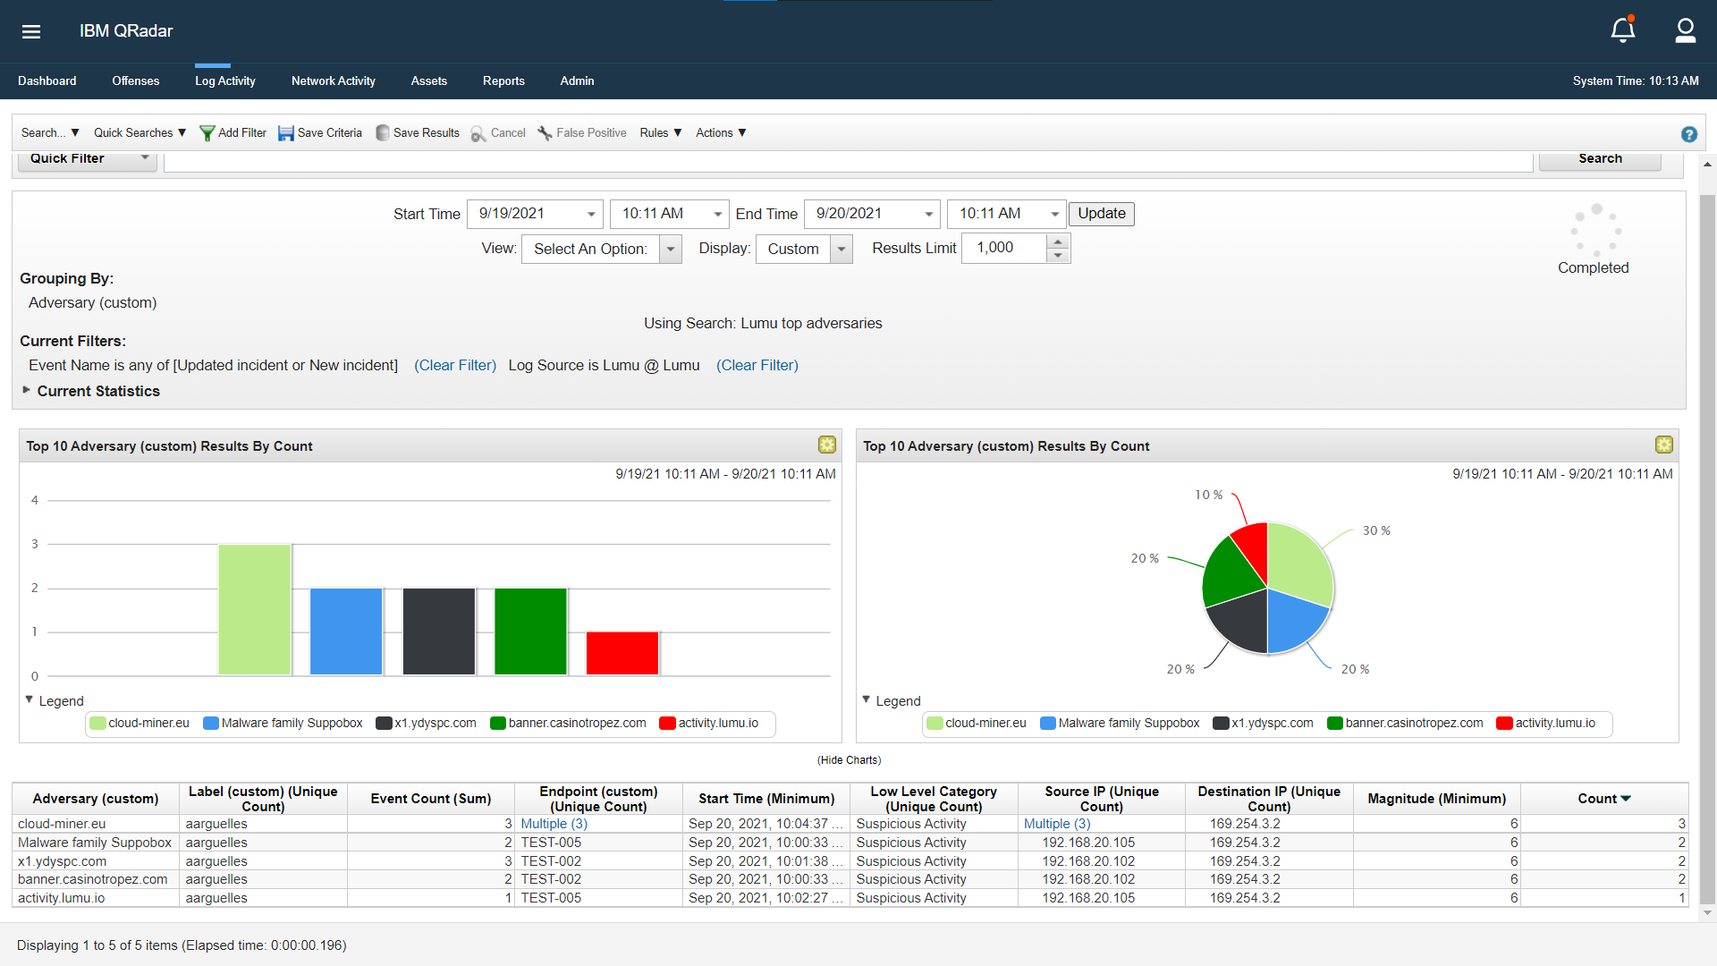Open the End Time hour dropdown
This screenshot has height=966, width=1717.
(x=1054, y=215)
